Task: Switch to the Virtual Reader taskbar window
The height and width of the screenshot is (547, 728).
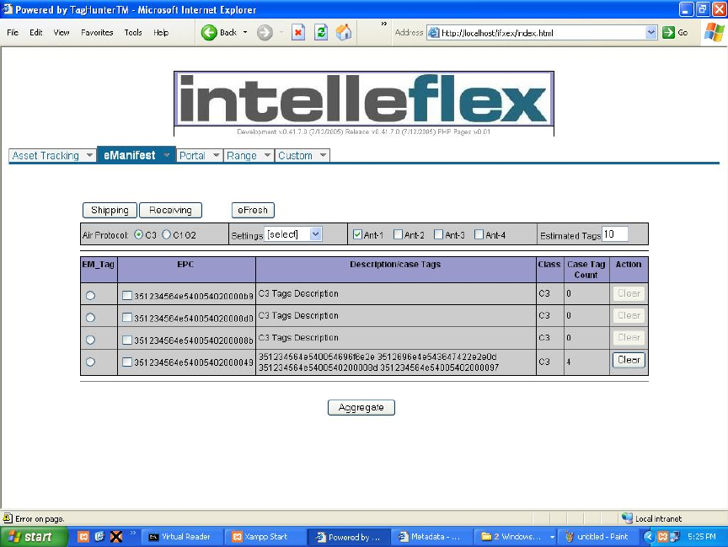Action: [x=181, y=537]
